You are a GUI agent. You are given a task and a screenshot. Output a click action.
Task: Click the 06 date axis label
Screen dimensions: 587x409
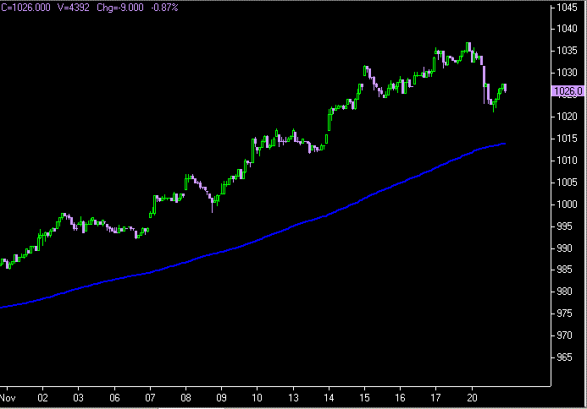pyautogui.click(x=114, y=398)
